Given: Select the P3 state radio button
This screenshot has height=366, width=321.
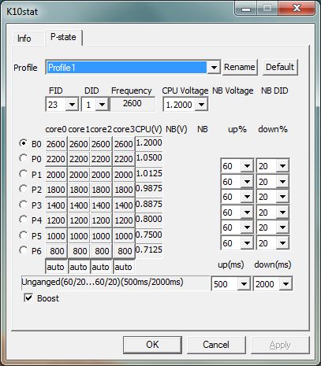Looking at the screenshot, I should pos(24,205).
